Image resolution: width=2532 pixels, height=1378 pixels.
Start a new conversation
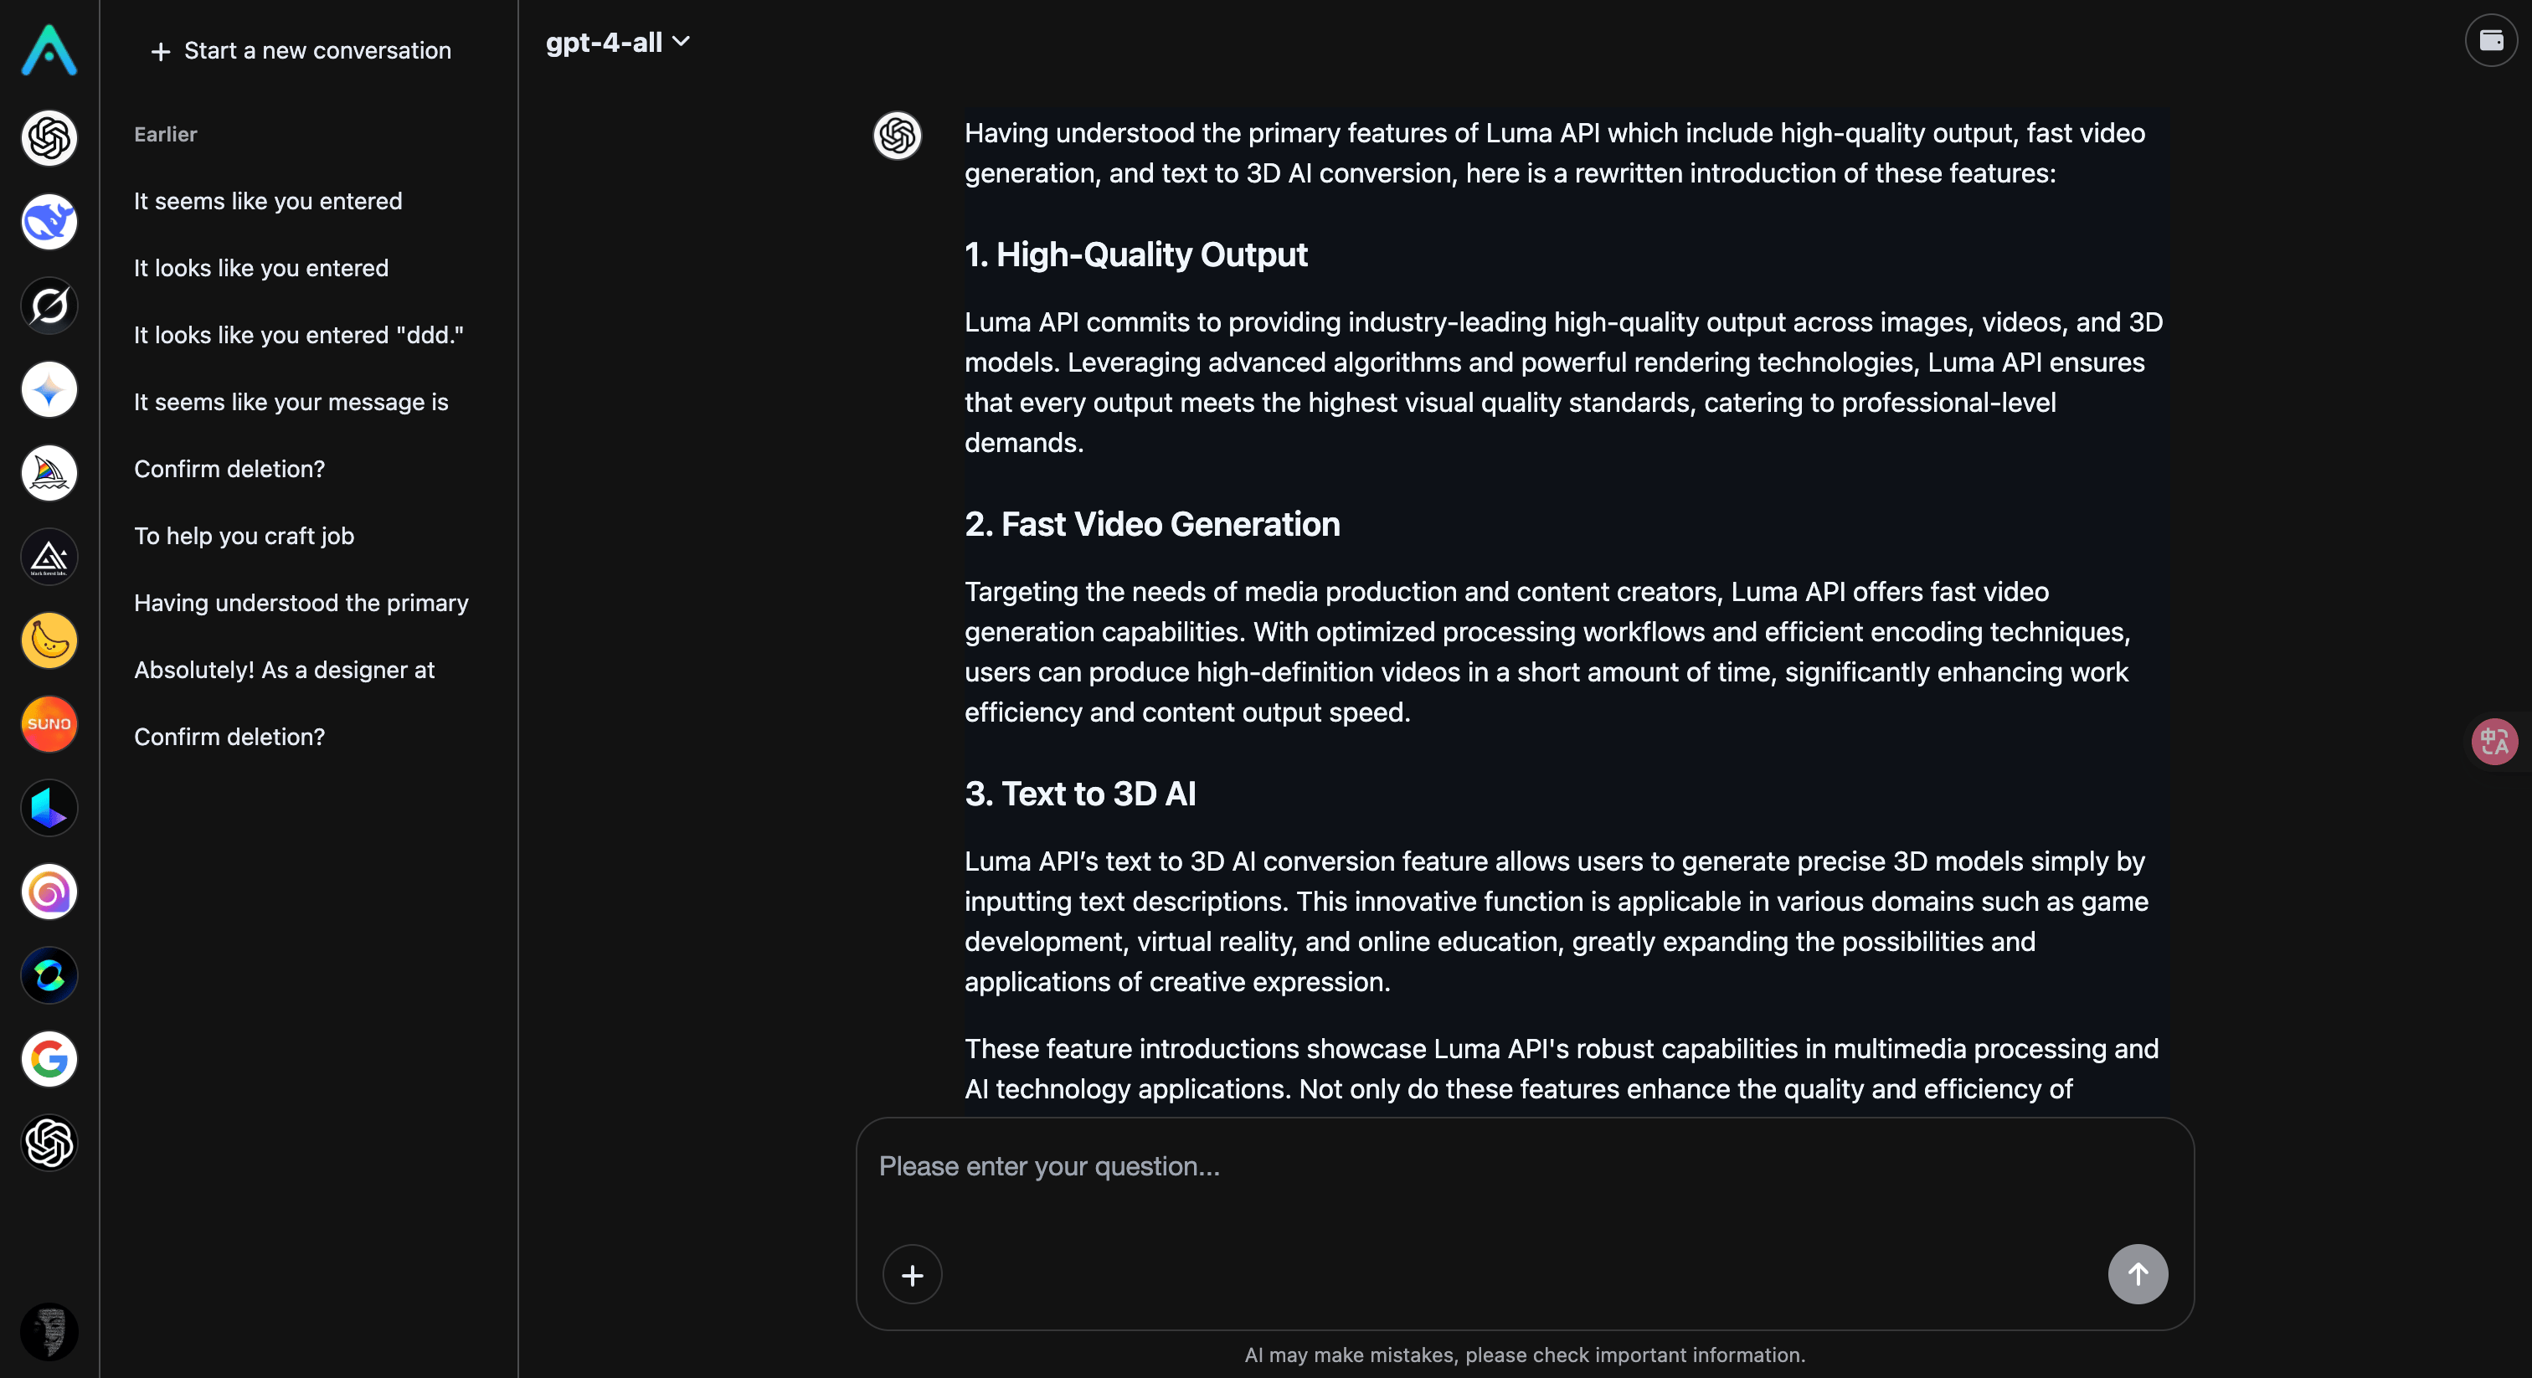pyautogui.click(x=299, y=50)
